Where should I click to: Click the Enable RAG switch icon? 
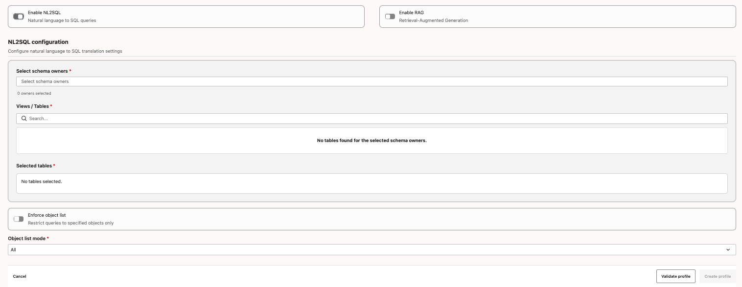[390, 16]
